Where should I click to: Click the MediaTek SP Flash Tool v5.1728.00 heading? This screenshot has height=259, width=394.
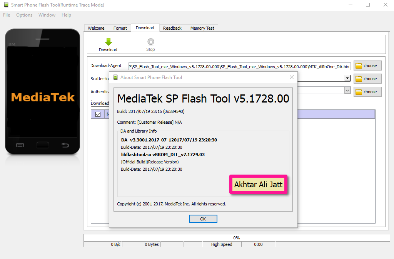click(203, 98)
